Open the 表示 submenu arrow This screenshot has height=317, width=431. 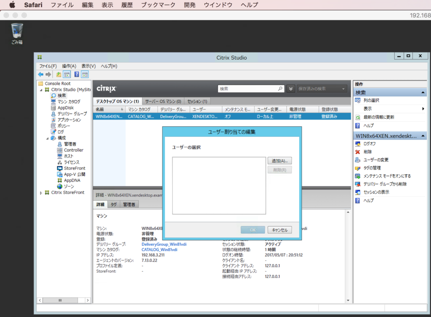pos(423,109)
